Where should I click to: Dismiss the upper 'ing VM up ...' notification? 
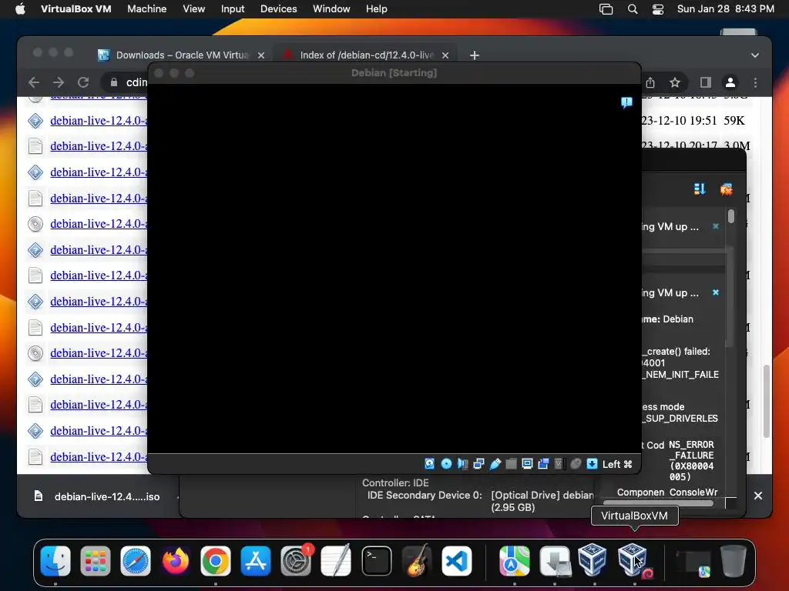tap(716, 226)
